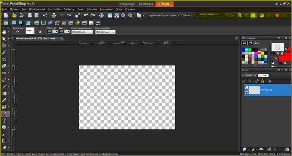Toggle the highlighted macro editing panel button
The width and height of the screenshot is (292, 156).
click(x=253, y=15)
